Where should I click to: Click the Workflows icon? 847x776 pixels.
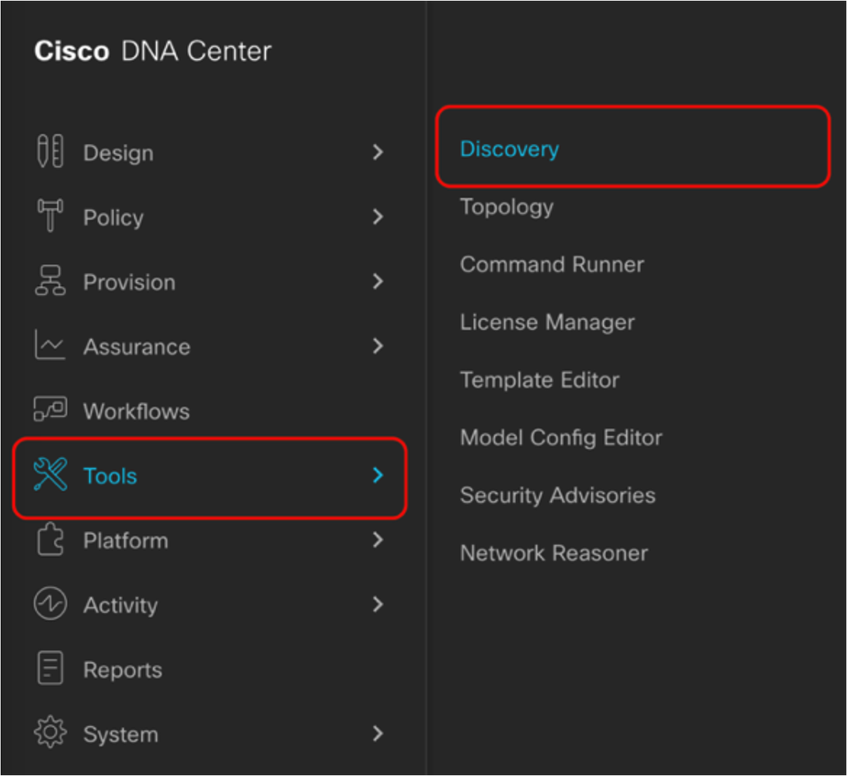pos(50,409)
